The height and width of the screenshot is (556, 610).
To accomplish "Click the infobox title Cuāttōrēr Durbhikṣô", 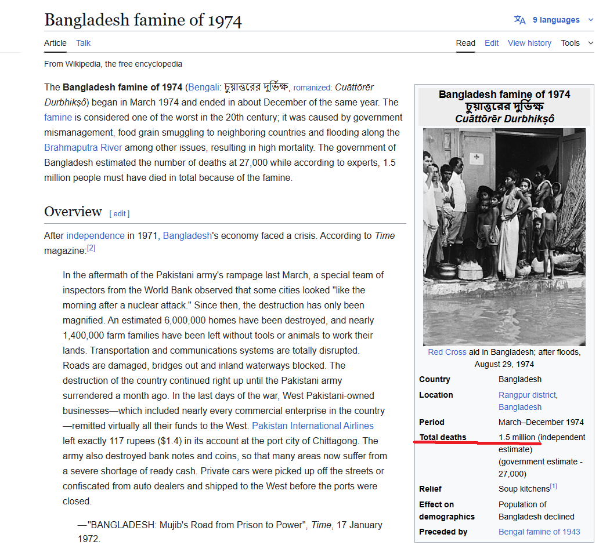I will (504, 119).
